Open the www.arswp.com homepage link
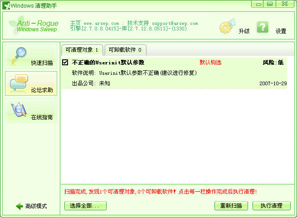Image resolution: width=297 pixels, height=218 pixels. [x=101, y=24]
